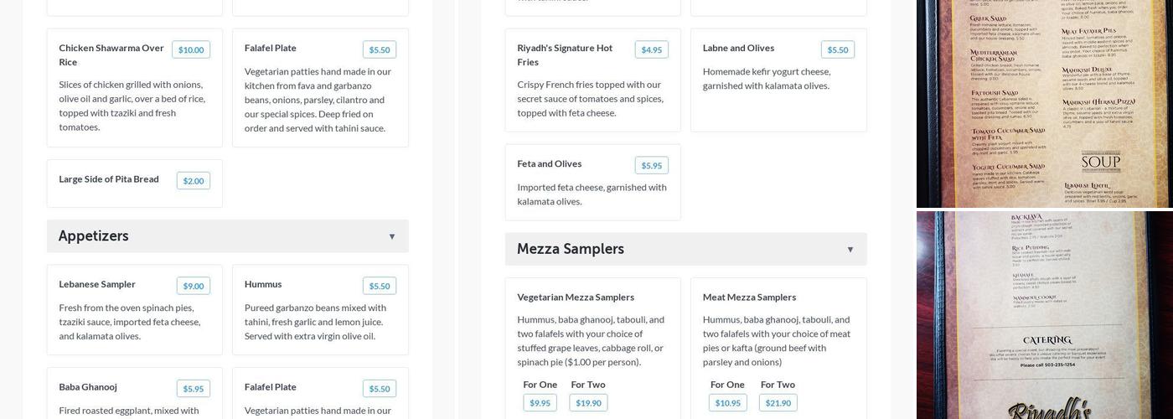Select $5.50 Labne and Olives price
This screenshot has height=419, width=1173.
click(837, 49)
